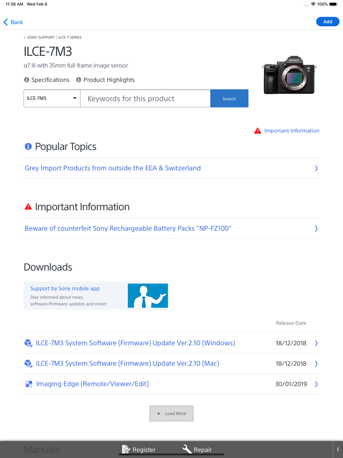Tap Register label in bottom bar
Screen dimensions: 343x458
tap(144, 450)
